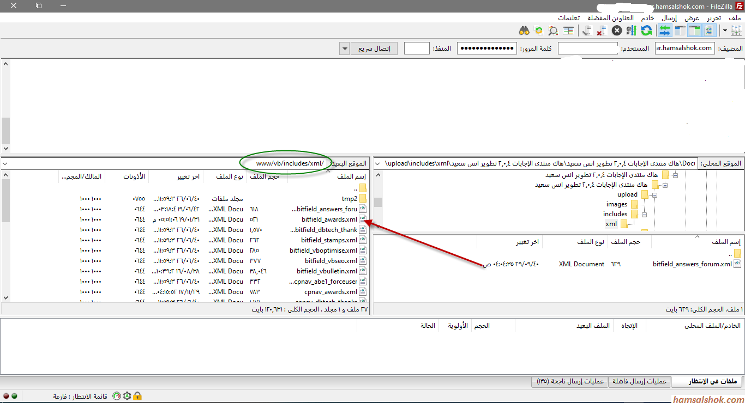
Task: Sort remote list by الأذونات column
Action: coord(127,176)
